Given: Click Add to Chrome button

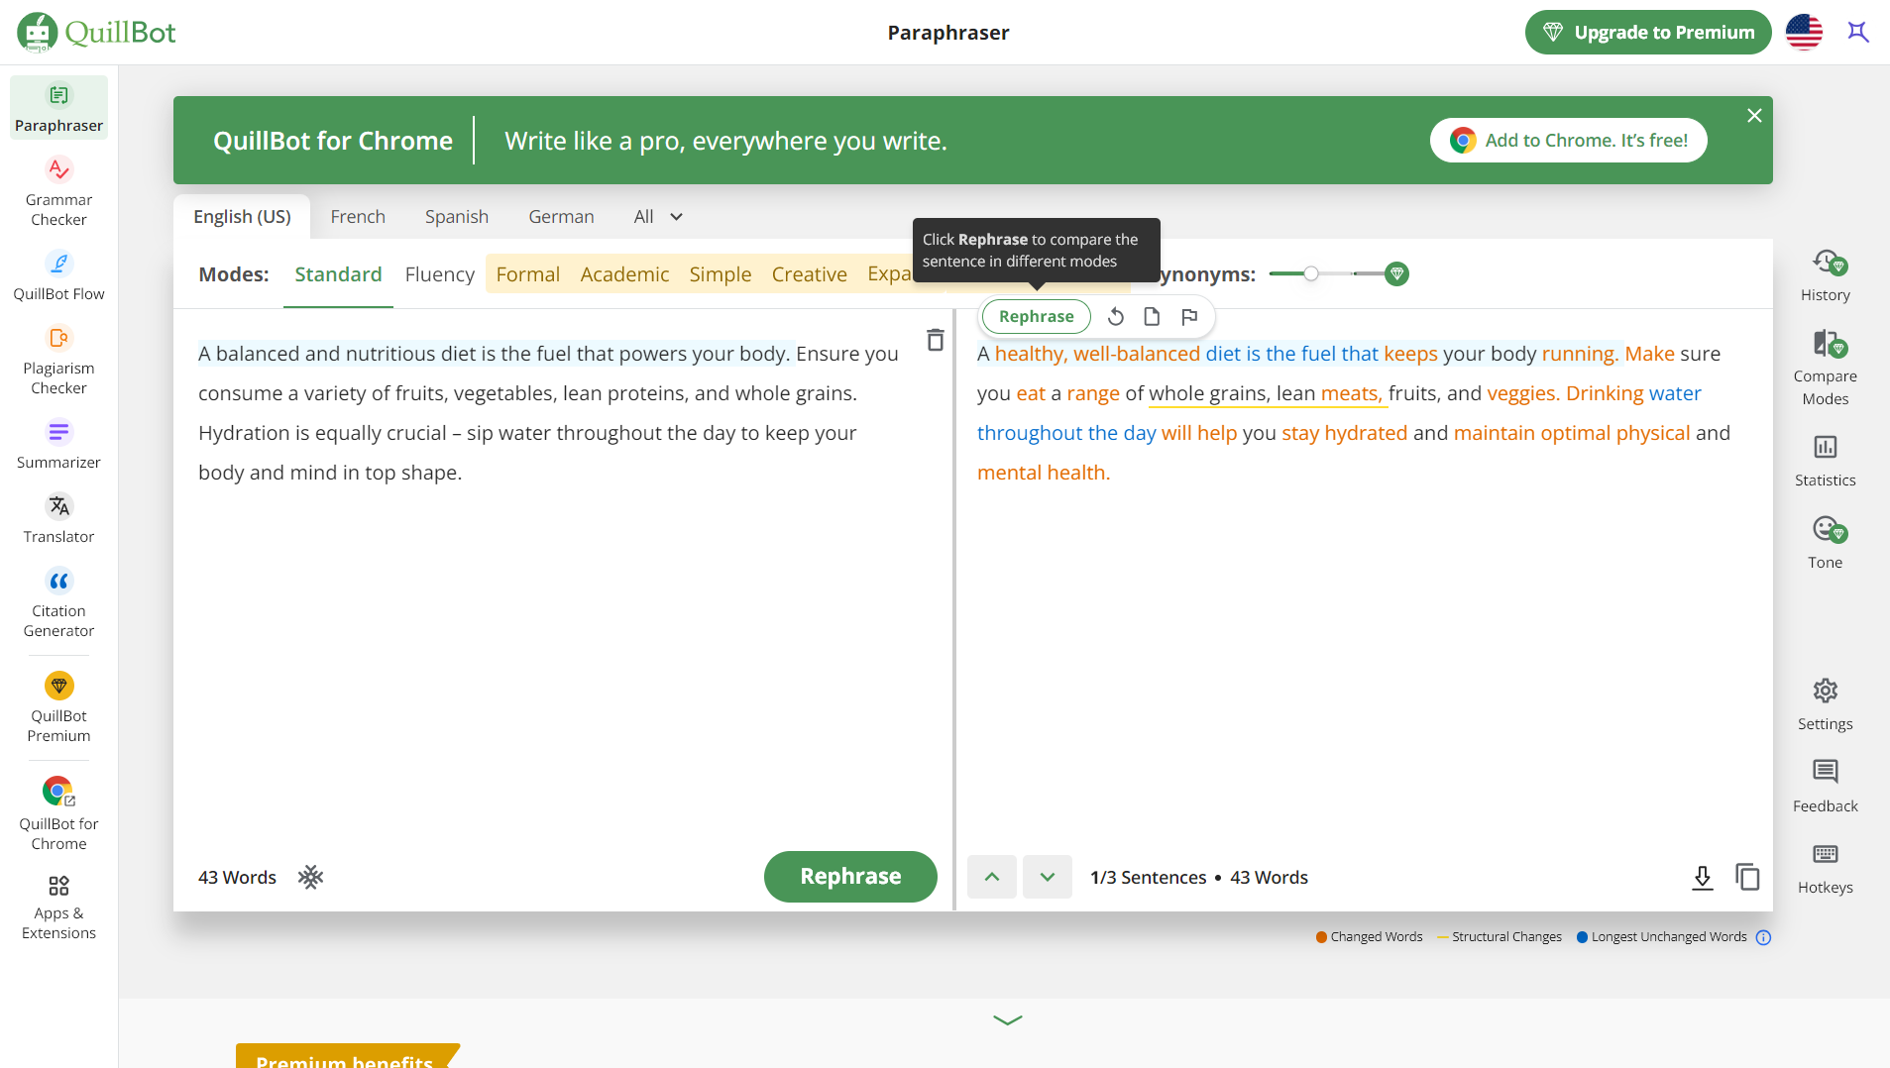Looking at the screenshot, I should coord(1568,141).
